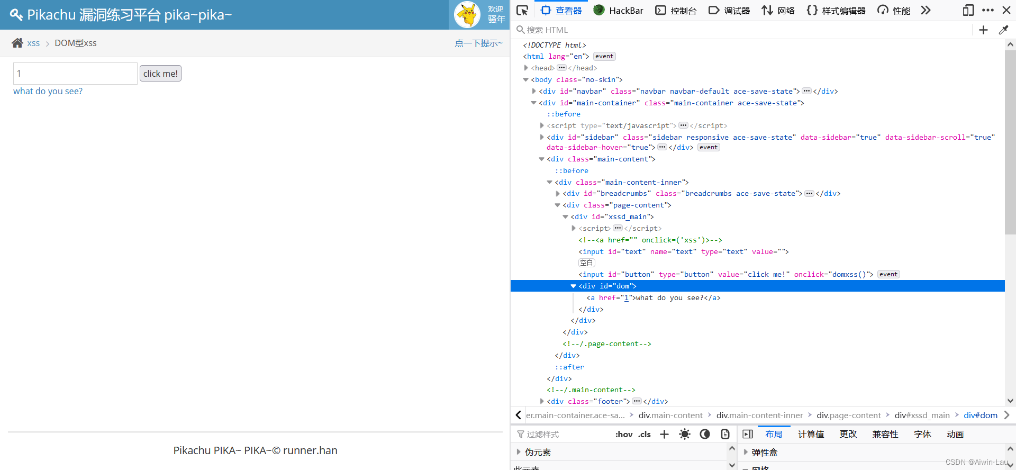Screen dimensions: 1016x470
Task: Click event badge on button input
Action: pyautogui.click(x=888, y=274)
